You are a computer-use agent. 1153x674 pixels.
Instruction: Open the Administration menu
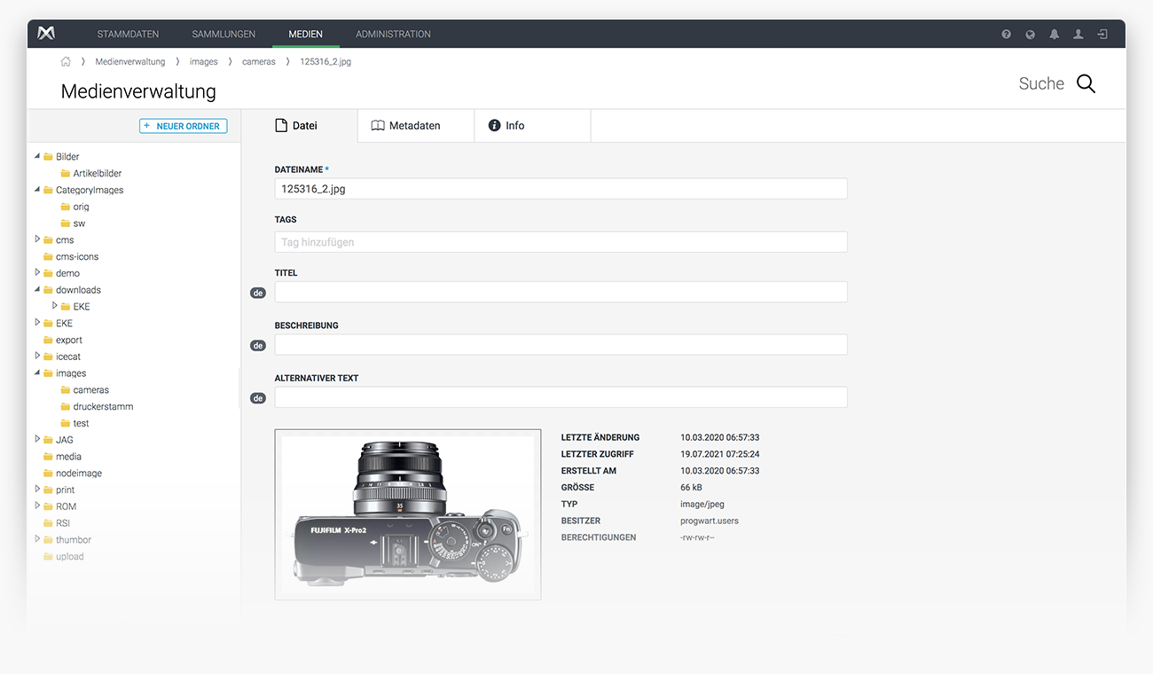393,35
